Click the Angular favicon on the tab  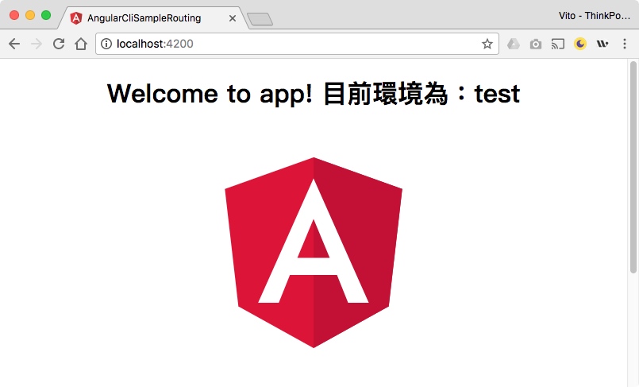click(x=75, y=18)
